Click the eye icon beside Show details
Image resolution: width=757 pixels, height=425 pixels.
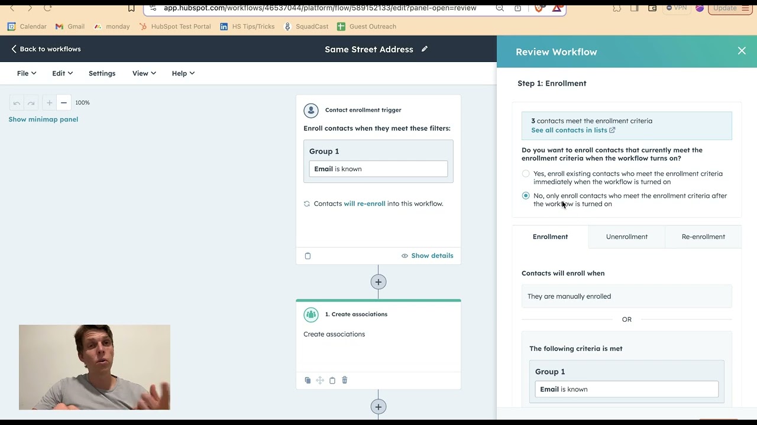point(405,256)
